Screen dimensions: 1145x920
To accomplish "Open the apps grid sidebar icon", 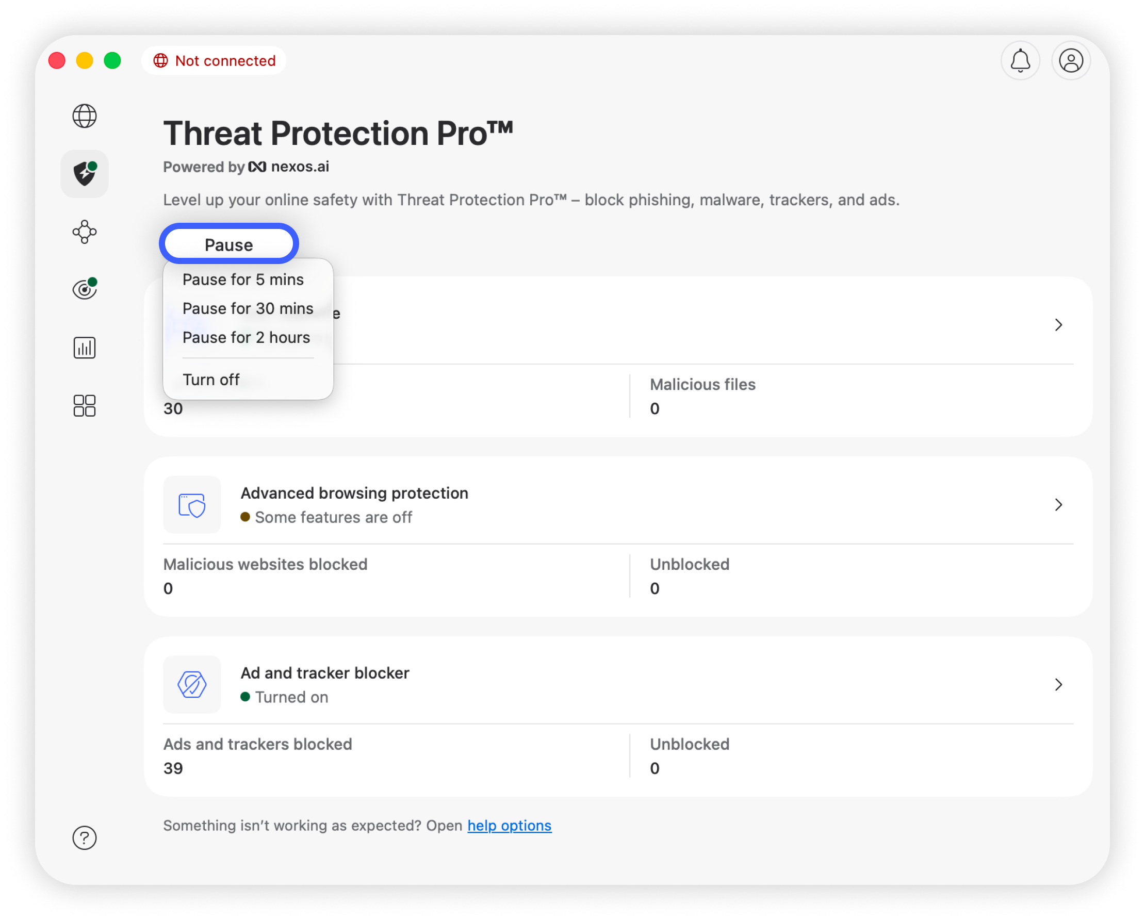I will (85, 405).
